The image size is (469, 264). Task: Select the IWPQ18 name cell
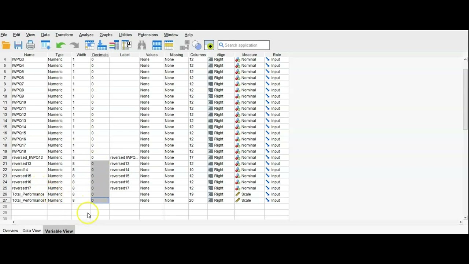(29, 151)
